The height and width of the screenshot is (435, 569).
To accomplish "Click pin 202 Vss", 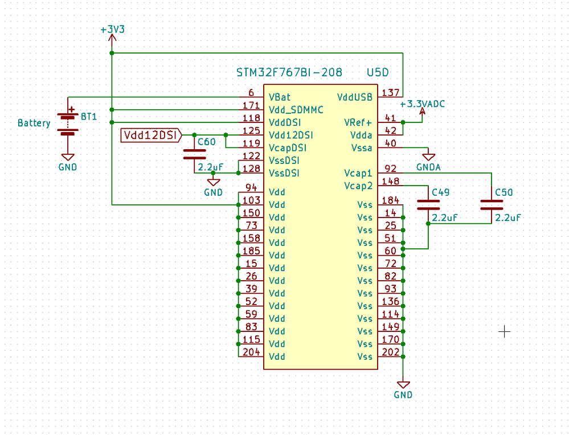I will coord(390,356).
